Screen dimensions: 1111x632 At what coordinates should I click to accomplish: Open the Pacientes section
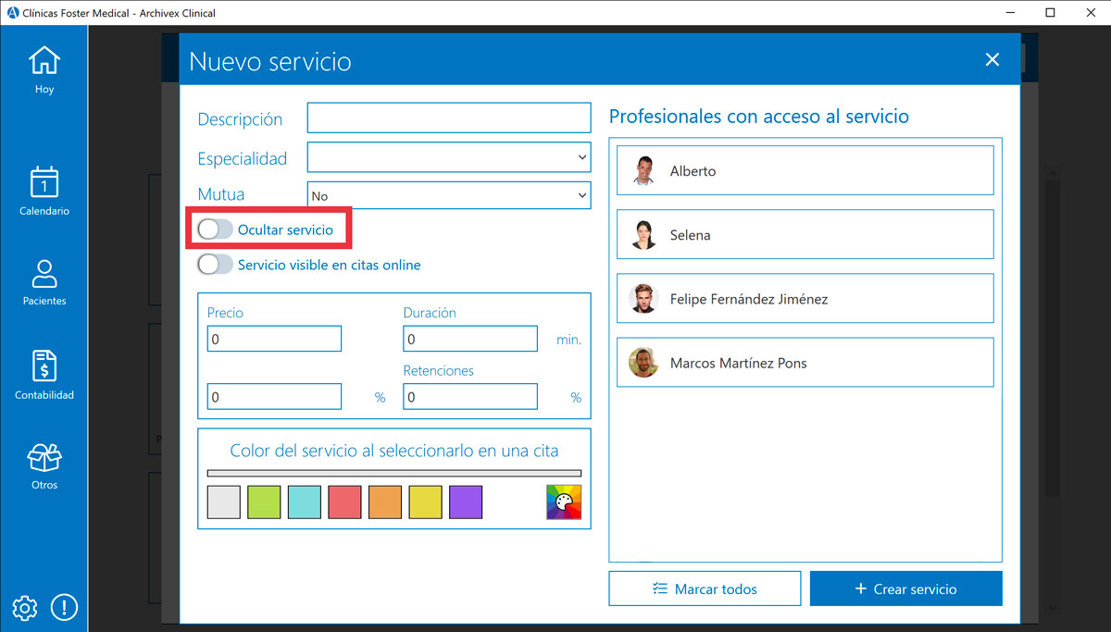(x=44, y=278)
